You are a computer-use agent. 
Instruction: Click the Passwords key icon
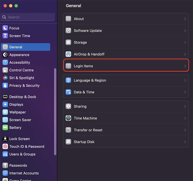tap(5, 165)
